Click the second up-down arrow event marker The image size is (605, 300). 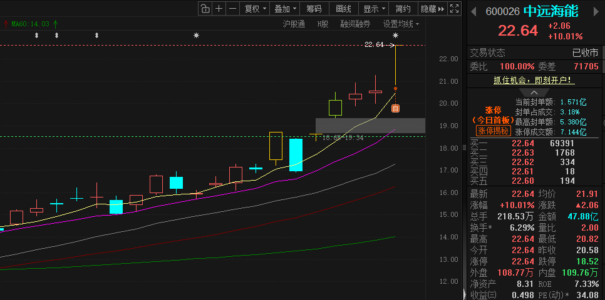pos(57,36)
